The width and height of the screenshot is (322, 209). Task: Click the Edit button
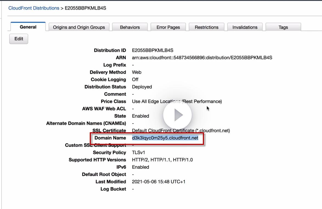click(19, 39)
